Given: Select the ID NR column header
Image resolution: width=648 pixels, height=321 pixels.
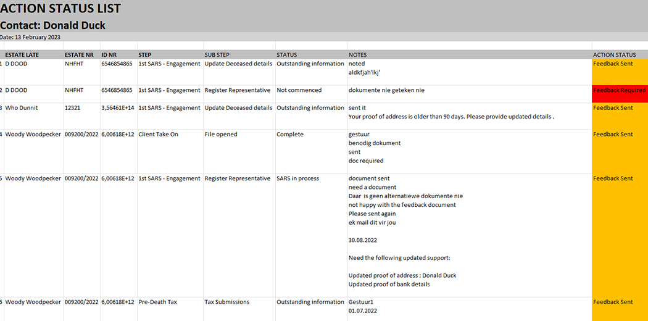Looking at the screenshot, I should 109,55.
